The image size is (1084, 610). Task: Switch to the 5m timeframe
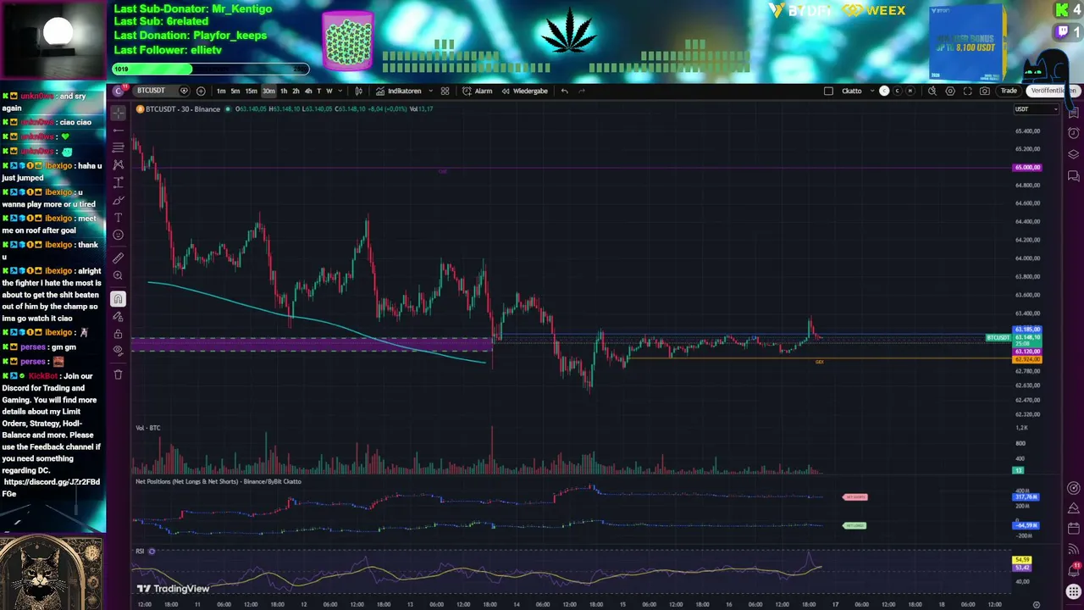tap(235, 91)
